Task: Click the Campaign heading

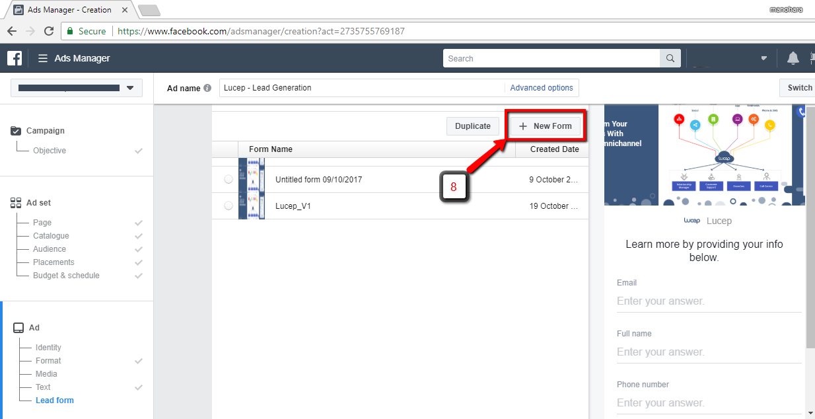Action: coord(46,131)
